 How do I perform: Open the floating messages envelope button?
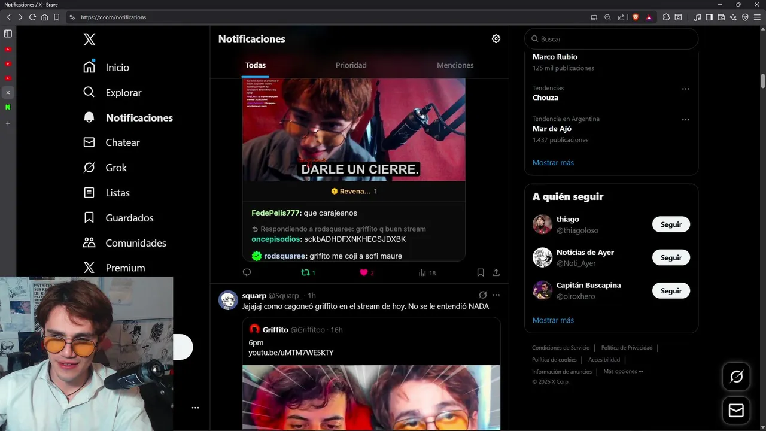tap(737, 411)
